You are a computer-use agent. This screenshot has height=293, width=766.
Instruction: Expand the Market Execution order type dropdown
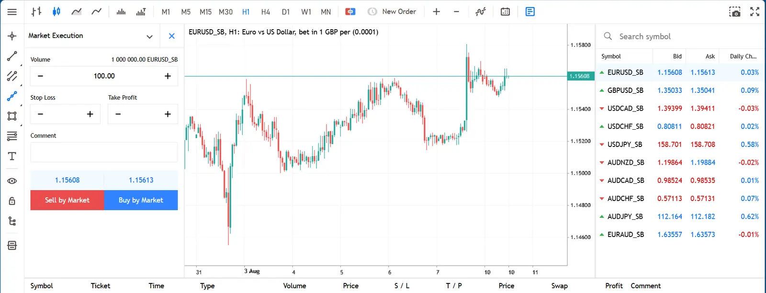coord(149,36)
